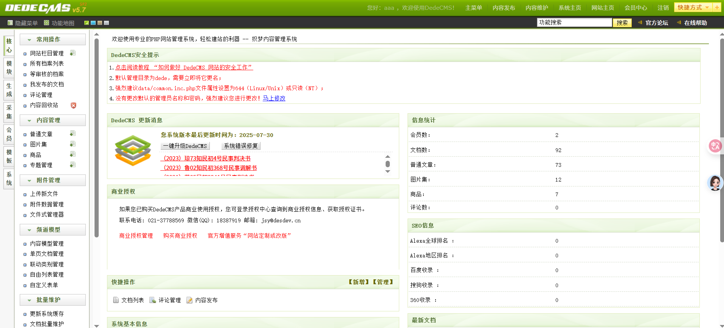This screenshot has height=328, width=724.
Task: Toggle the 隐藏菜单 sidebar visibility
Action: (23, 23)
